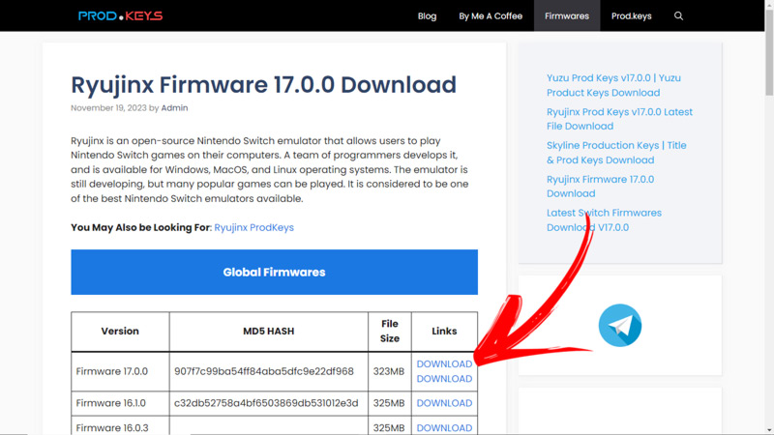Click the Telegram paper-plane icon
Viewport: 774px width, 435px height.
619,326
